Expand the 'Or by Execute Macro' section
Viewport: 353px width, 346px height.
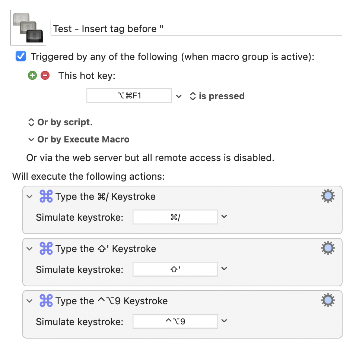79,139
